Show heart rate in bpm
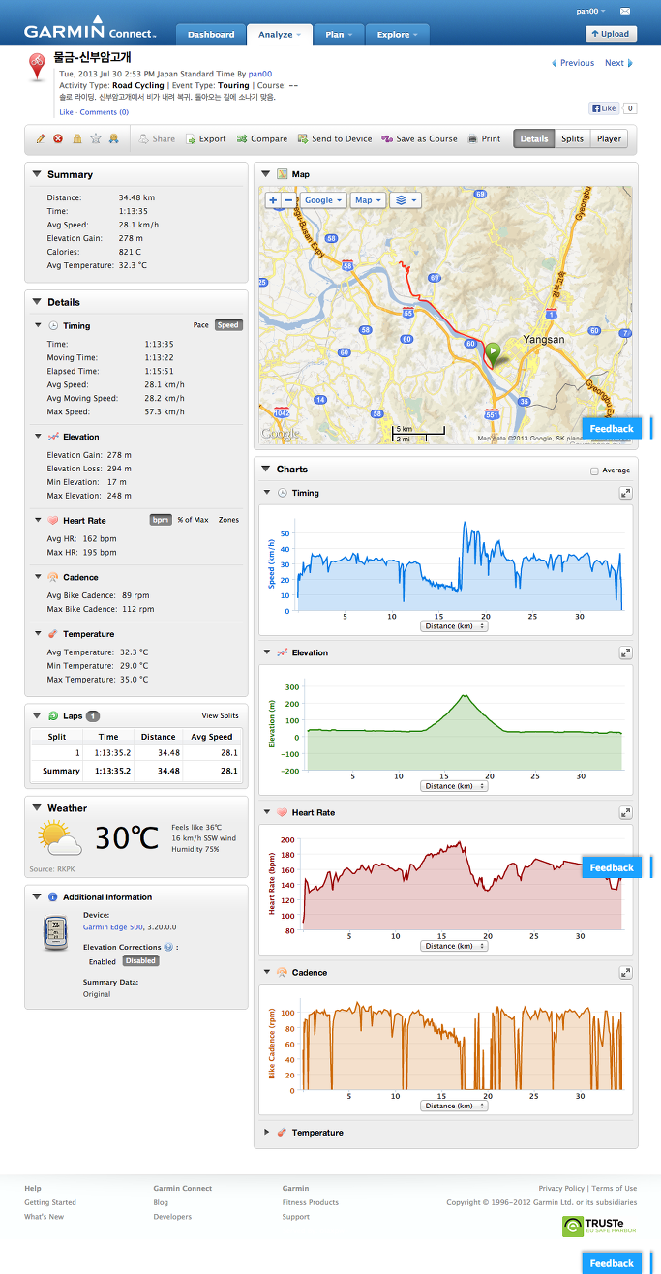Image resolution: width=661 pixels, height=1274 pixels. click(161, 520)
